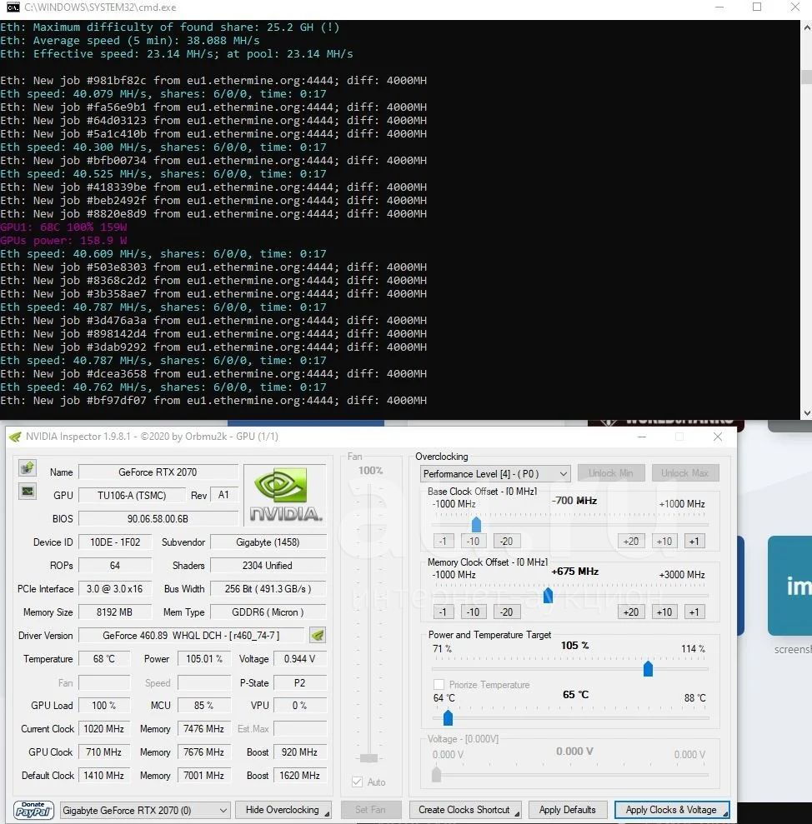Click the NVIDIA logo image
Viewport: 812px width, 824px height.
[284, 495]
